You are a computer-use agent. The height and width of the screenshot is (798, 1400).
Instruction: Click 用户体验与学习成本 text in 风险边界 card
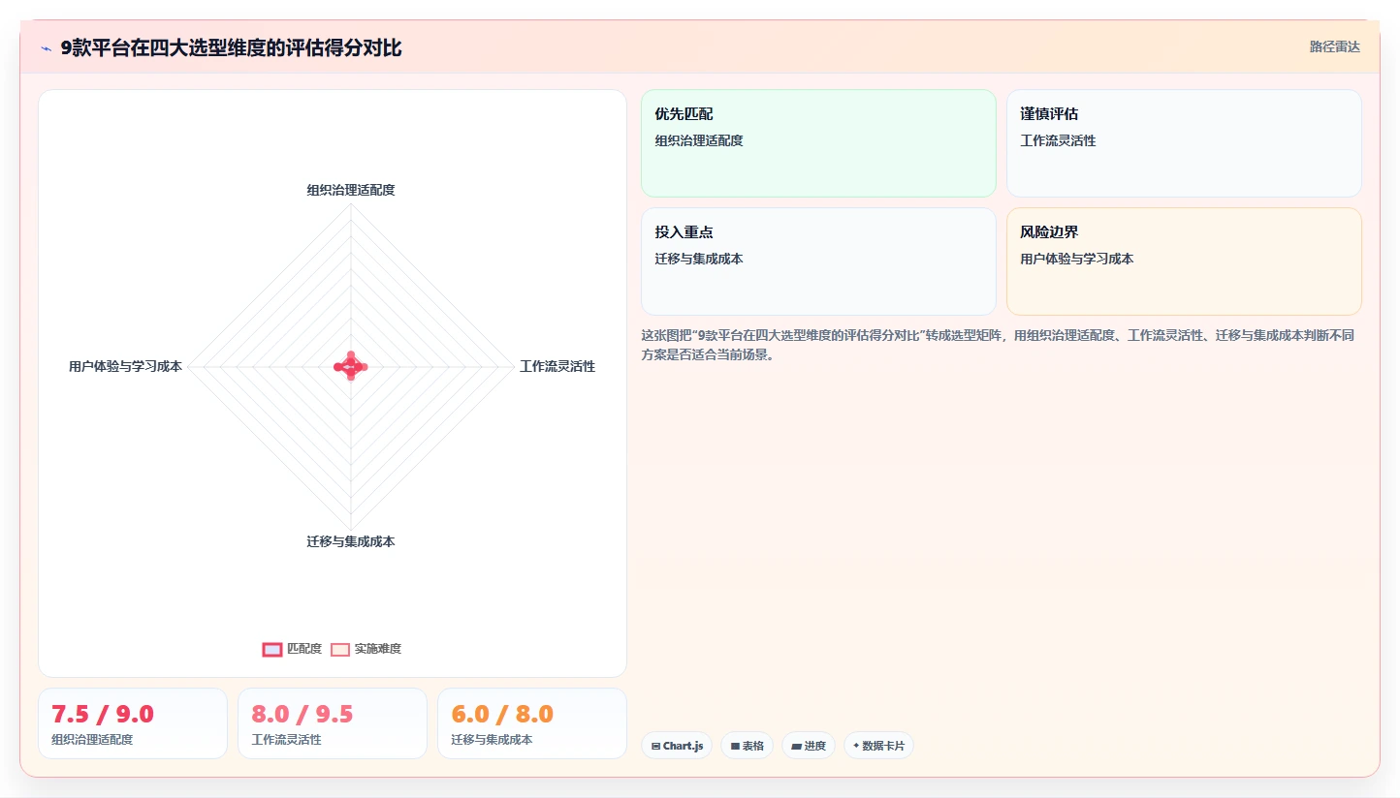coord(1076,259)
